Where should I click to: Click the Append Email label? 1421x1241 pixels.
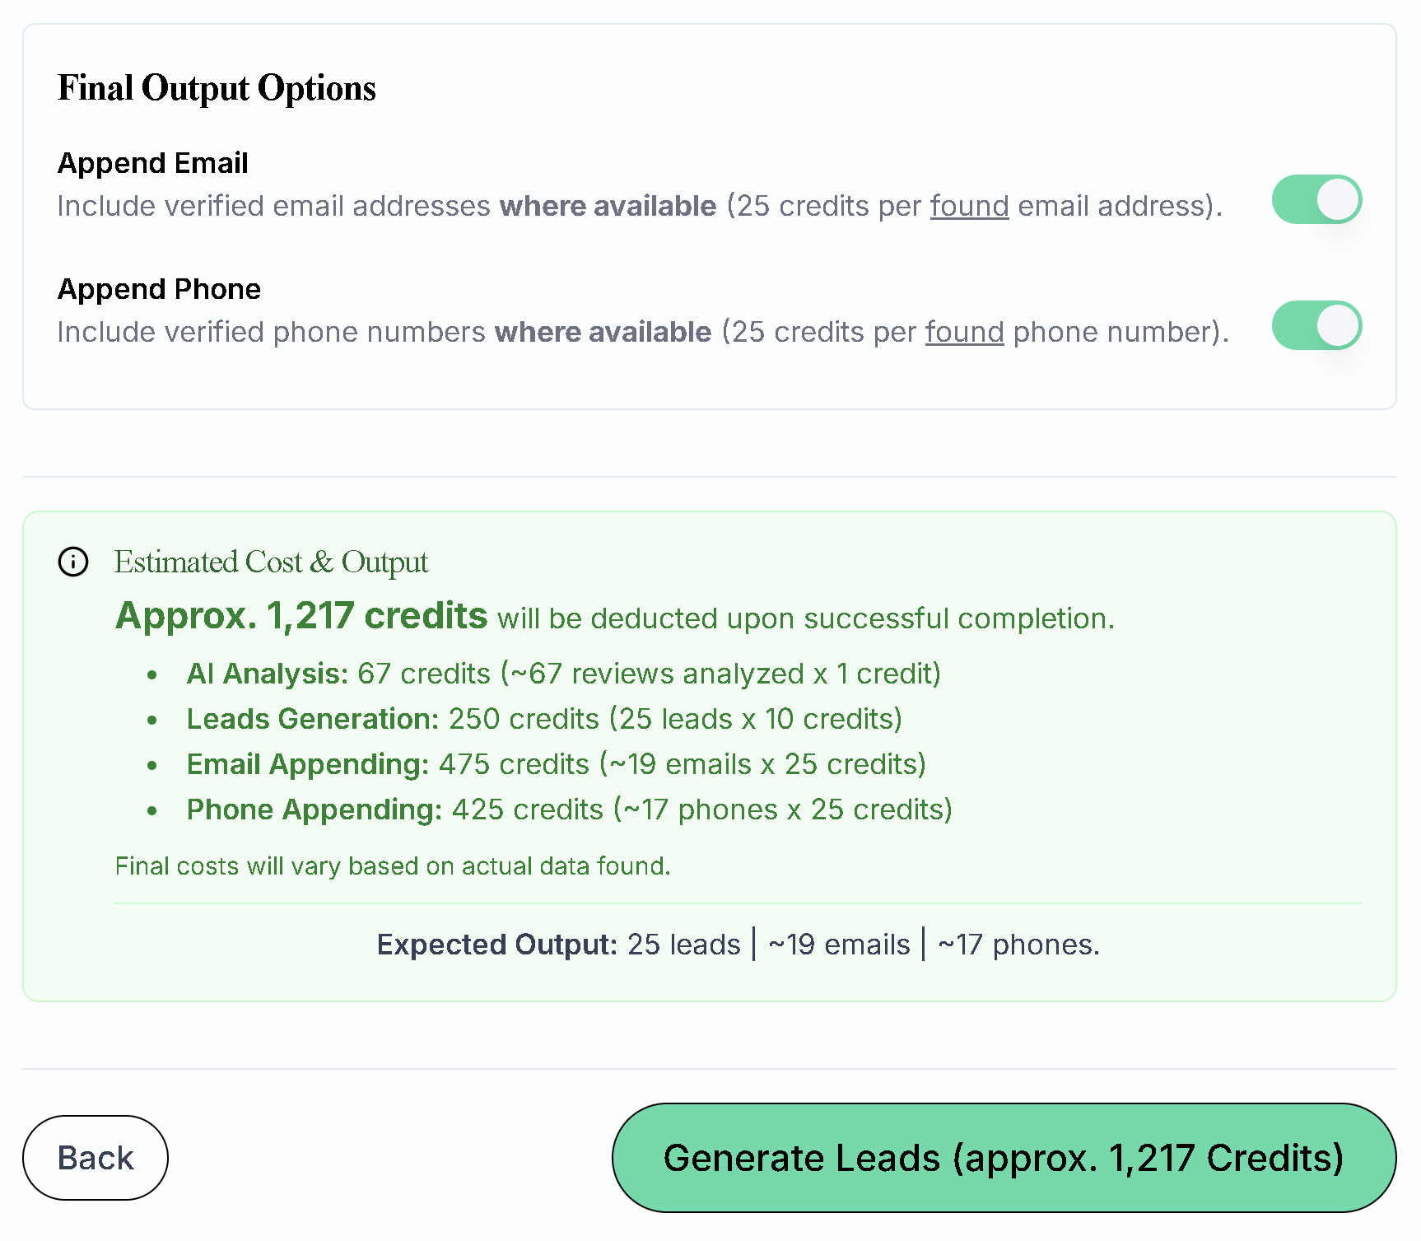click(153, 163)
